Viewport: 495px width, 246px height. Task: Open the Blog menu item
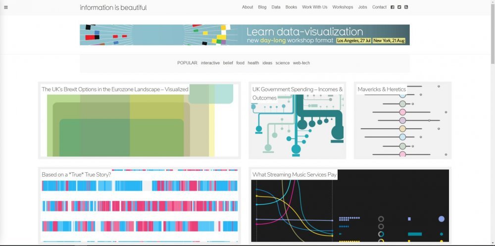[x=262, y=7]
